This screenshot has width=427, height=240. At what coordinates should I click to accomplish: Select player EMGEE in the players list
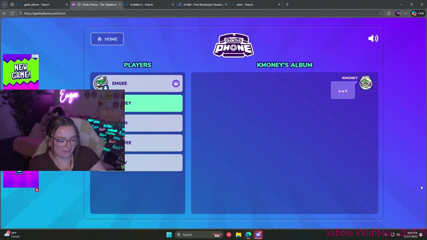[137, 83]
